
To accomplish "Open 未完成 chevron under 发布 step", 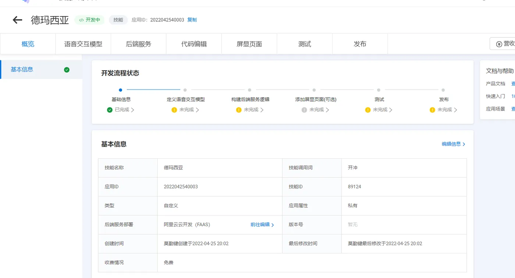I will pos(456,110).
